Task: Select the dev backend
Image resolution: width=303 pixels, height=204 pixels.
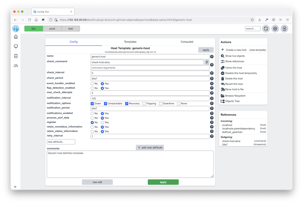Action: (x=34, y=29)
